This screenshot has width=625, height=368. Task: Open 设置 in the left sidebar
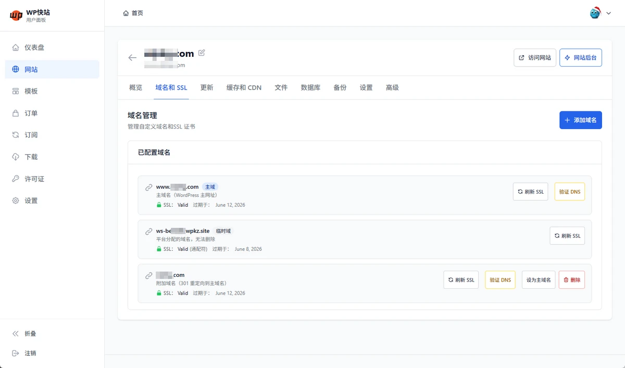pos(31,200)
